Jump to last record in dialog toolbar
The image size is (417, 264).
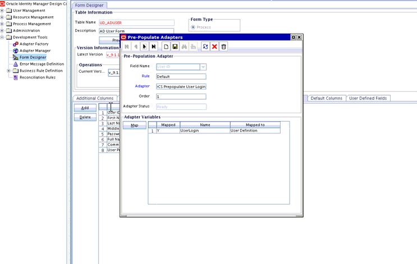pos(153,47)
